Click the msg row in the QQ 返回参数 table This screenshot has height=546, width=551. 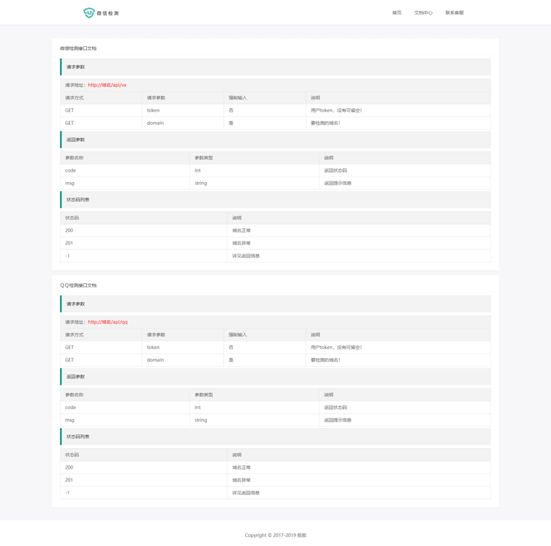point(70,420)
